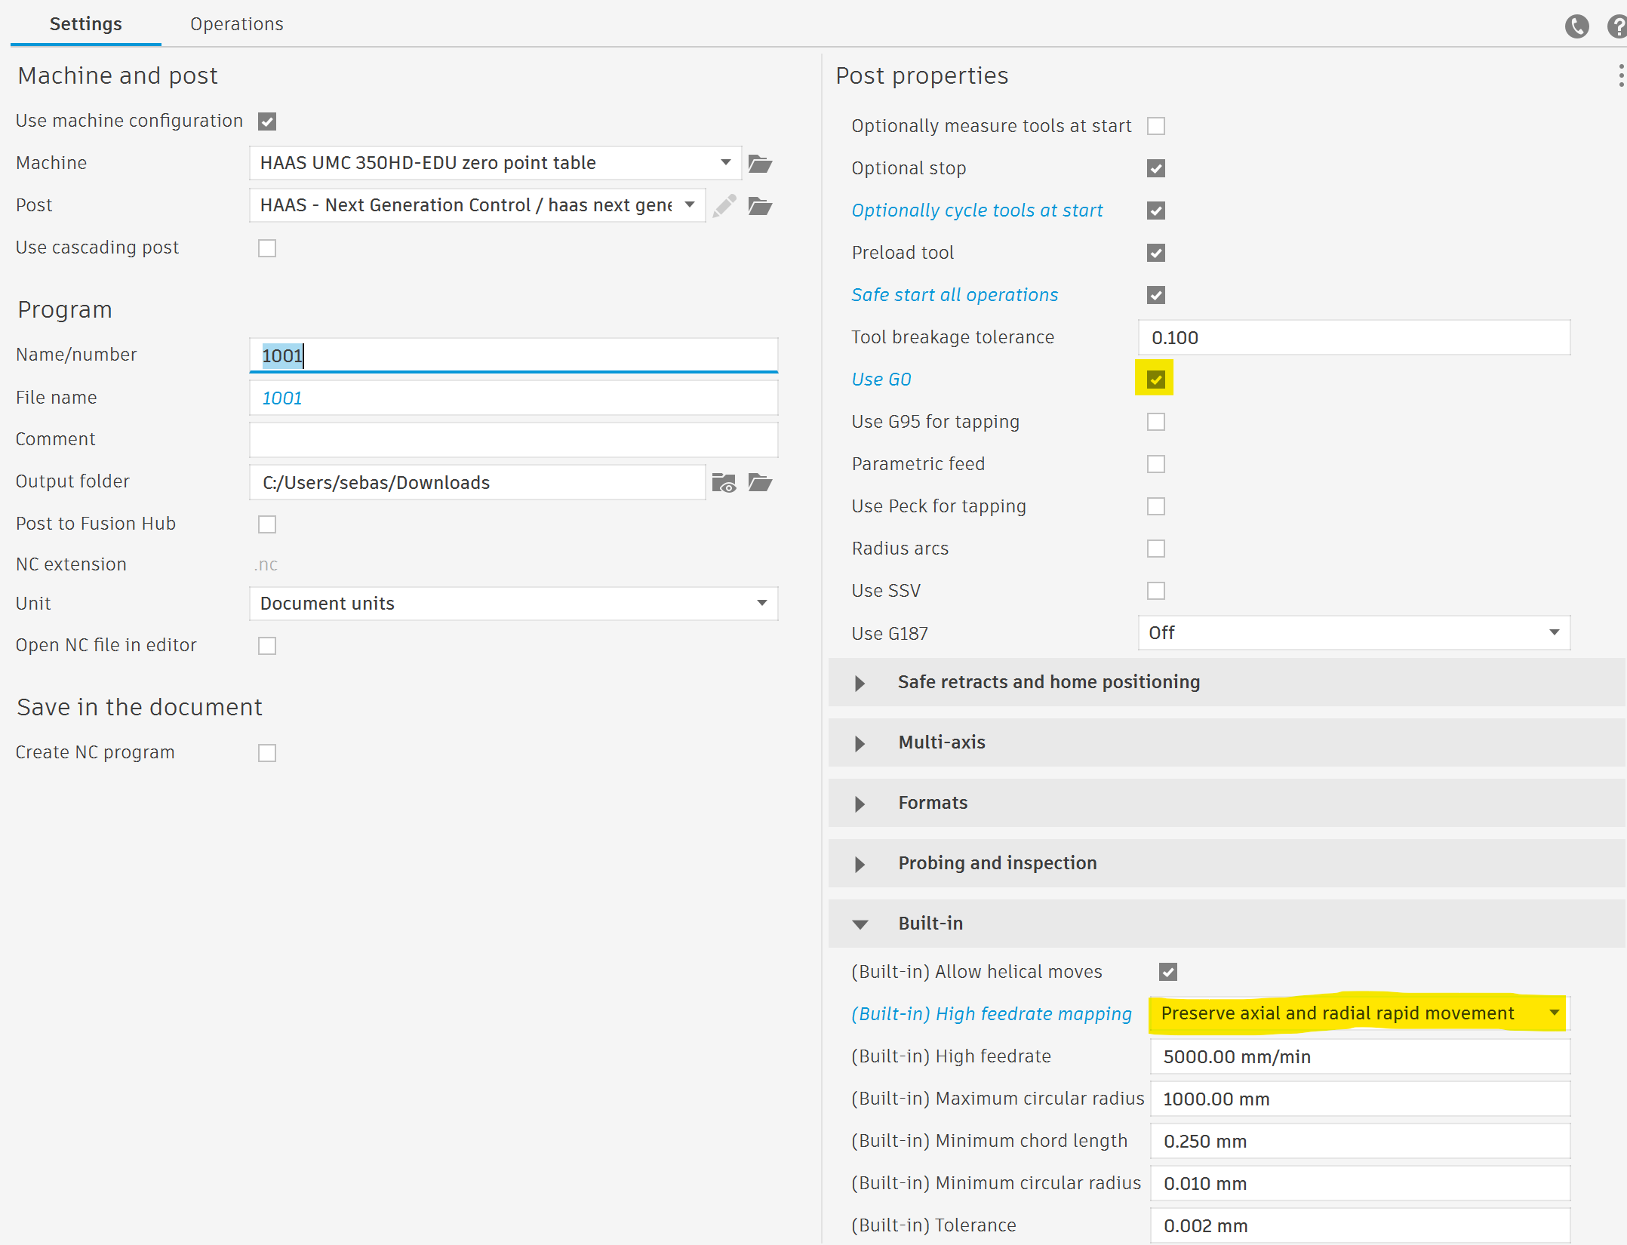
Task: Expand Safe retracts and home positioning
Action: pyautogui.click(x=1226, y=682)
